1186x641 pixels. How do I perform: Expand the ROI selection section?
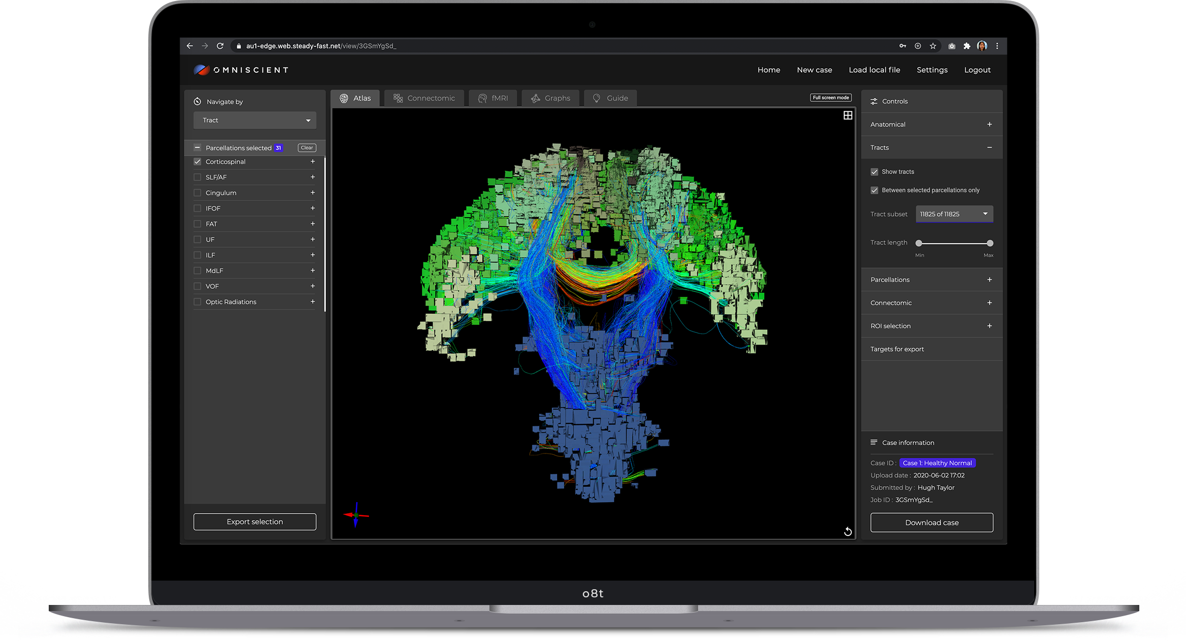[x=990, y=326]
